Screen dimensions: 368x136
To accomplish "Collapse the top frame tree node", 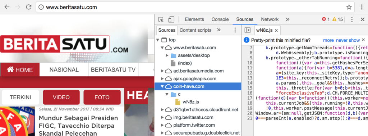I will click(x=157, y=40).
